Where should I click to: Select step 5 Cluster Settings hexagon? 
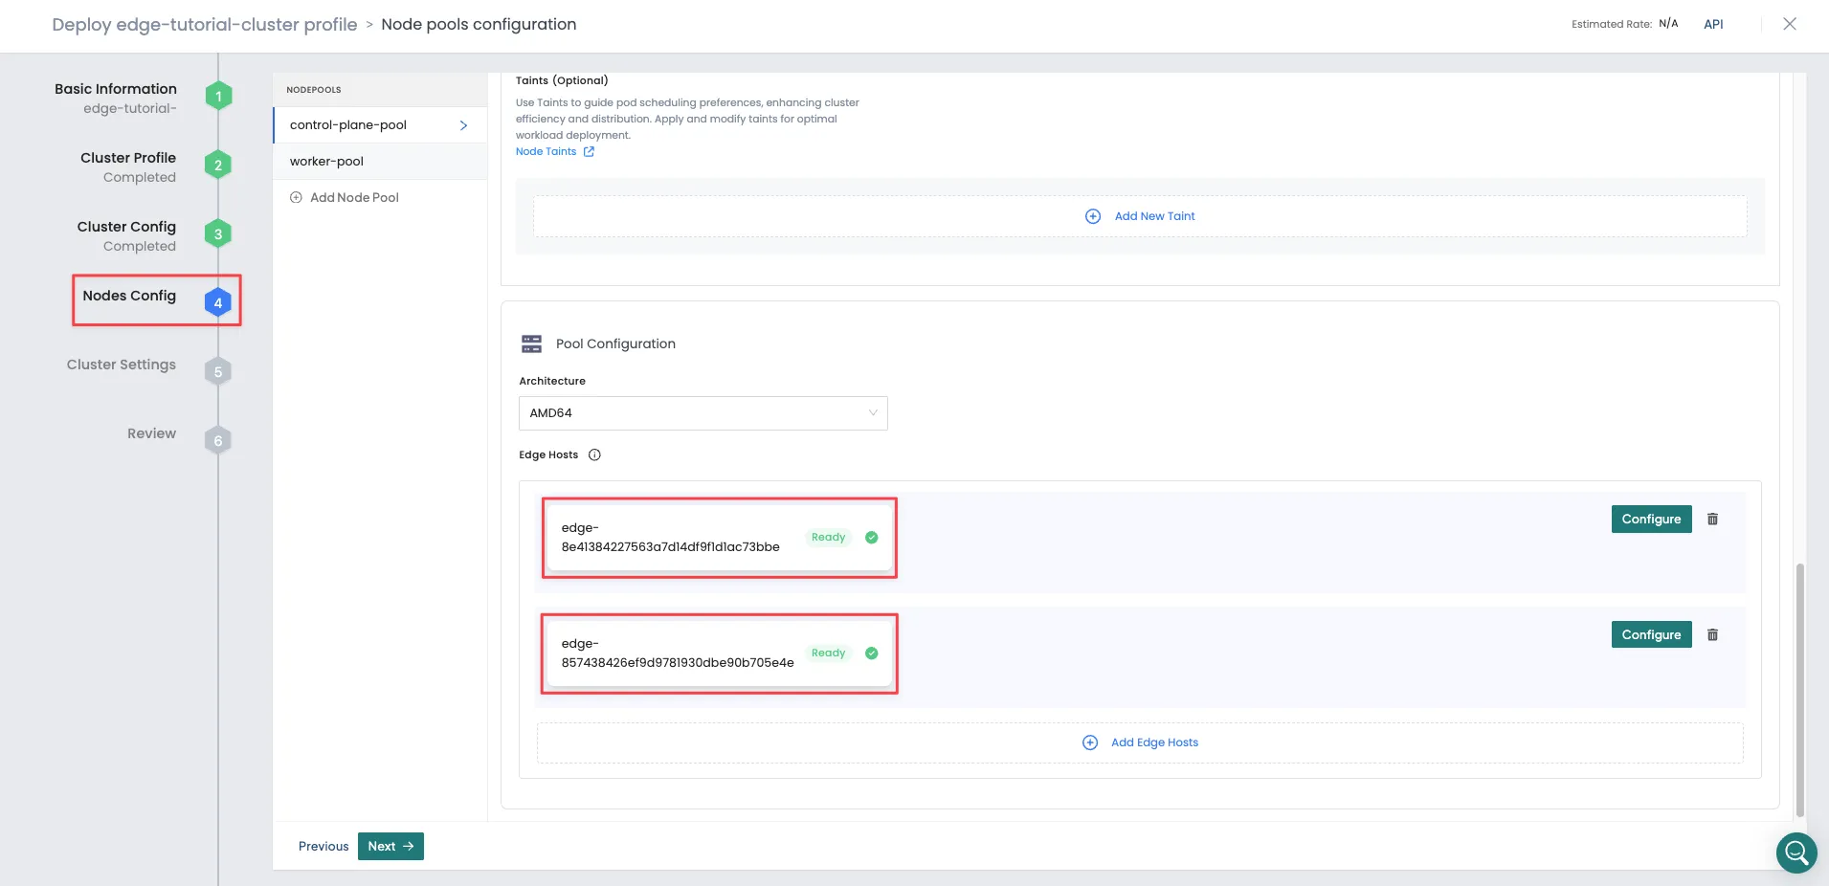216,370
